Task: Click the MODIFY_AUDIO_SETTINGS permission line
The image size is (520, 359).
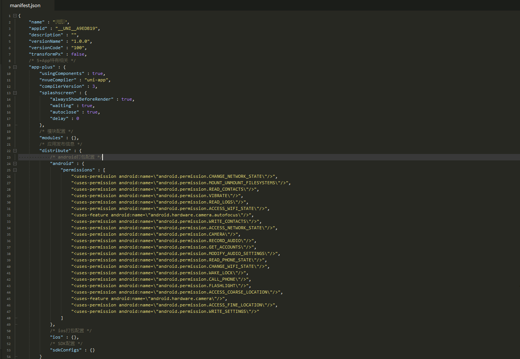Action: (176, 253)
